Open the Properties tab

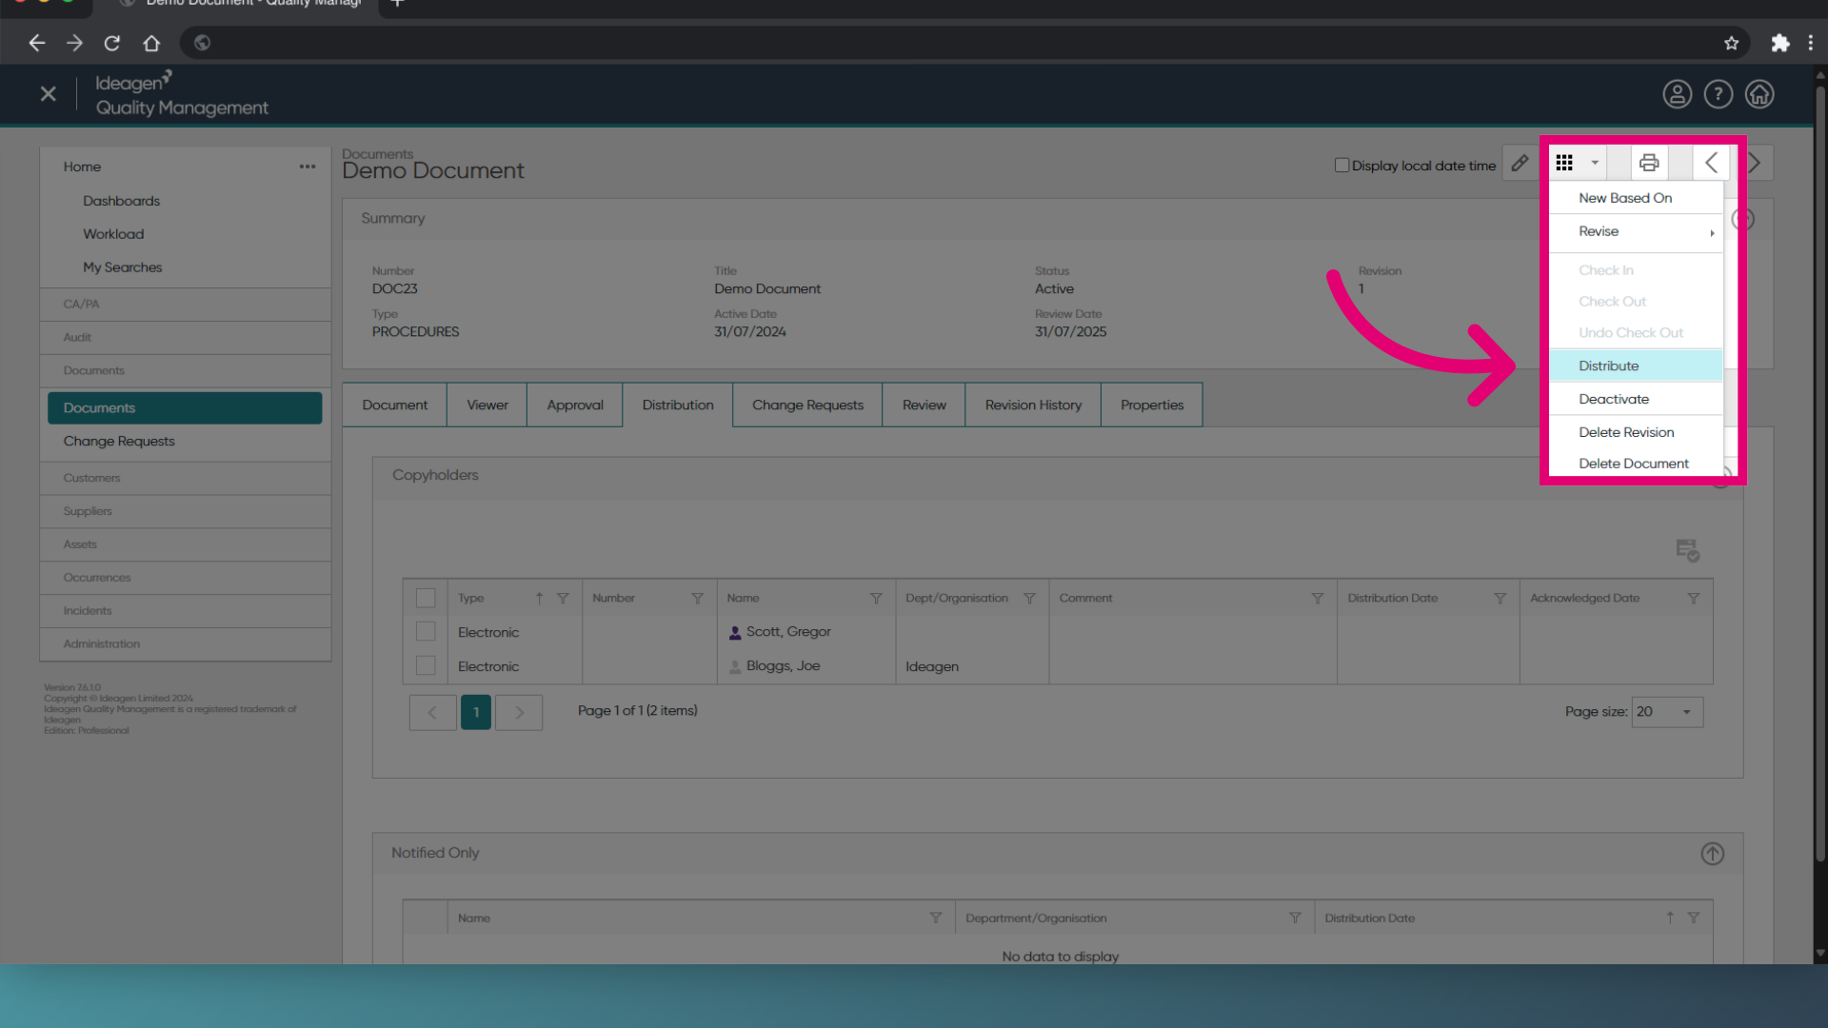[1152, 405]
